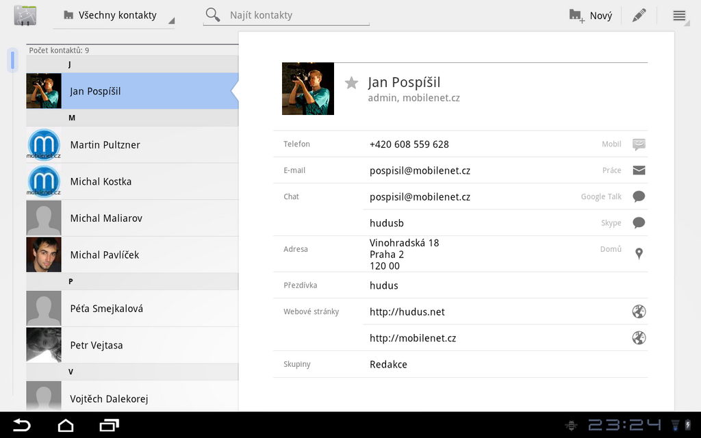Tap the Najít kontakty search field
The width and height of the screenshot is (701, 438).
(294, 16)
